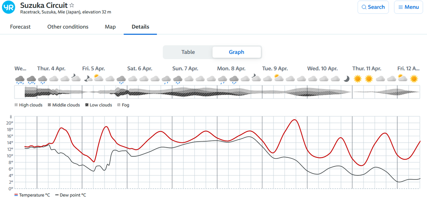The height and width of the screenshot is (202, 427).
Task: Click the Racetrack, Suzuka, Mie location subtitle
Action: point(66,12)
